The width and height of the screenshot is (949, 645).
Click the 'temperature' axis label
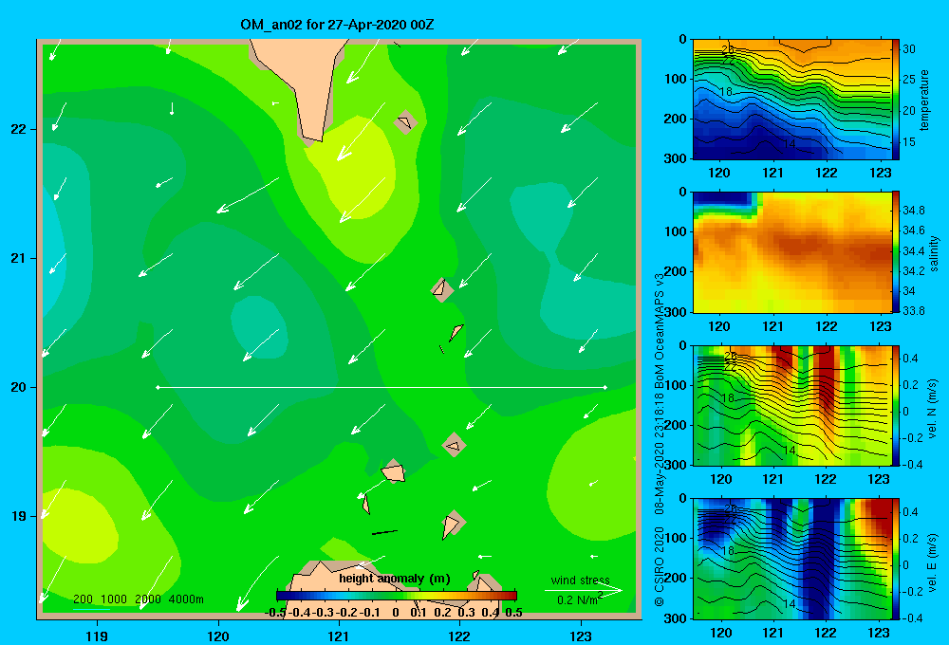[924, 100]
